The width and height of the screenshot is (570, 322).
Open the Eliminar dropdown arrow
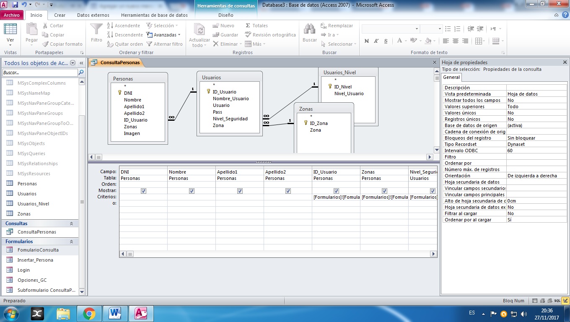click(241, 44)
